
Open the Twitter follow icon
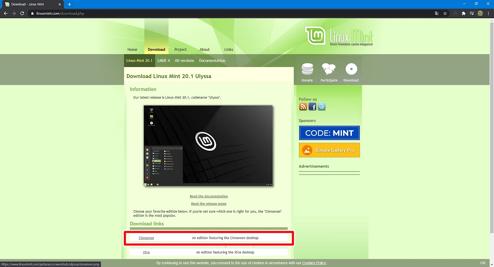click(x=321, y=107)
